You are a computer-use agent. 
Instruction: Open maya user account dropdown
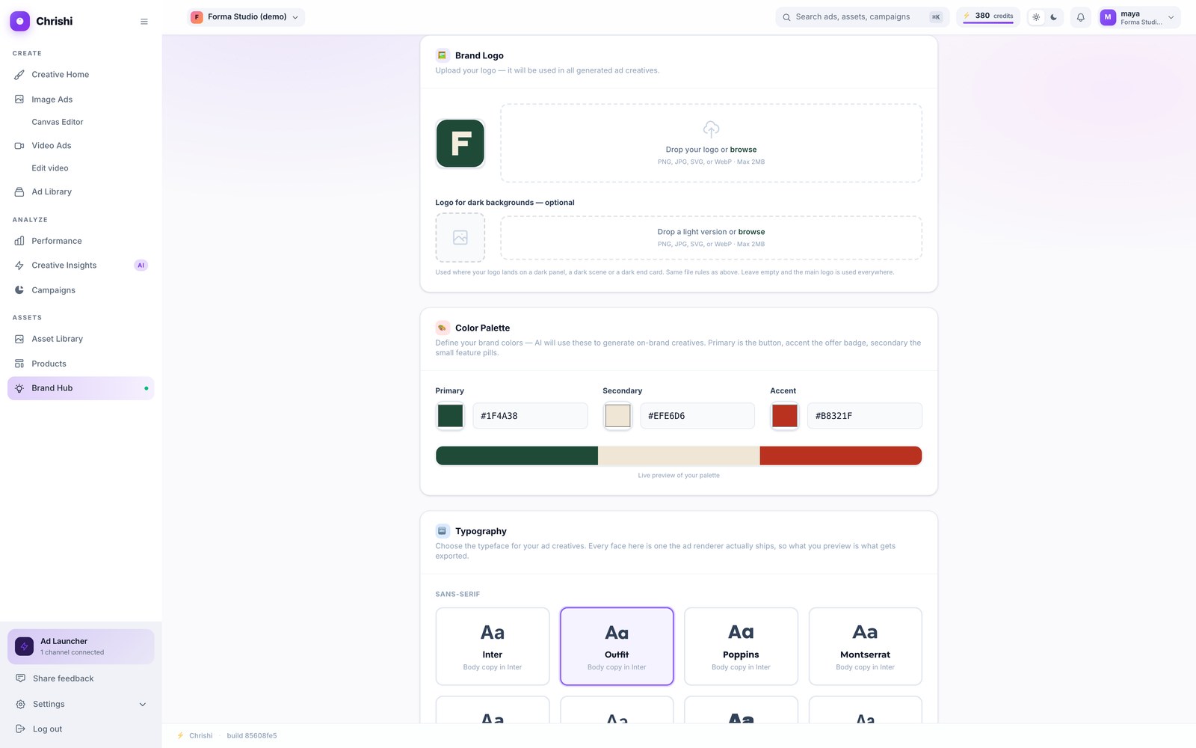pyautogui.click(x=1138, y=17)
